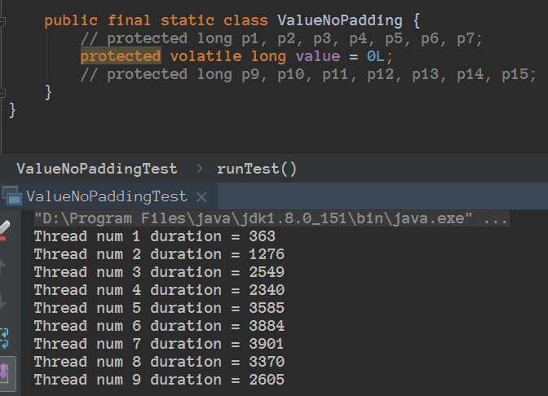This screenshot has height=396, width=548.
Task: Click runTest() in the breadcrumb bar
Action: pos(256,169)
